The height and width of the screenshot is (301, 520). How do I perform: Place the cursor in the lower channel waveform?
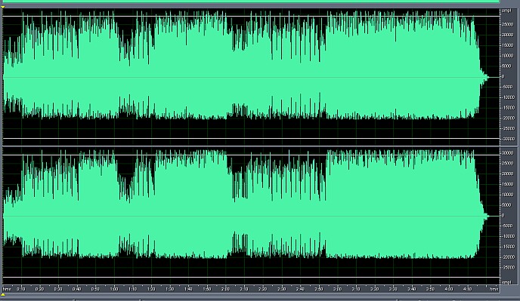[x=251, y=216]
